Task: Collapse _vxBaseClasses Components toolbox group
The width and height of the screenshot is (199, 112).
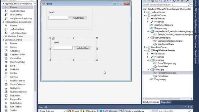Action: click(3, 22)
